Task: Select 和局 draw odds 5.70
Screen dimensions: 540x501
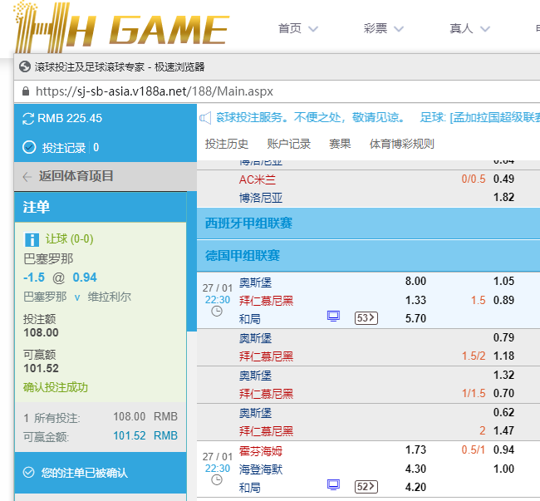Action: 415,318
